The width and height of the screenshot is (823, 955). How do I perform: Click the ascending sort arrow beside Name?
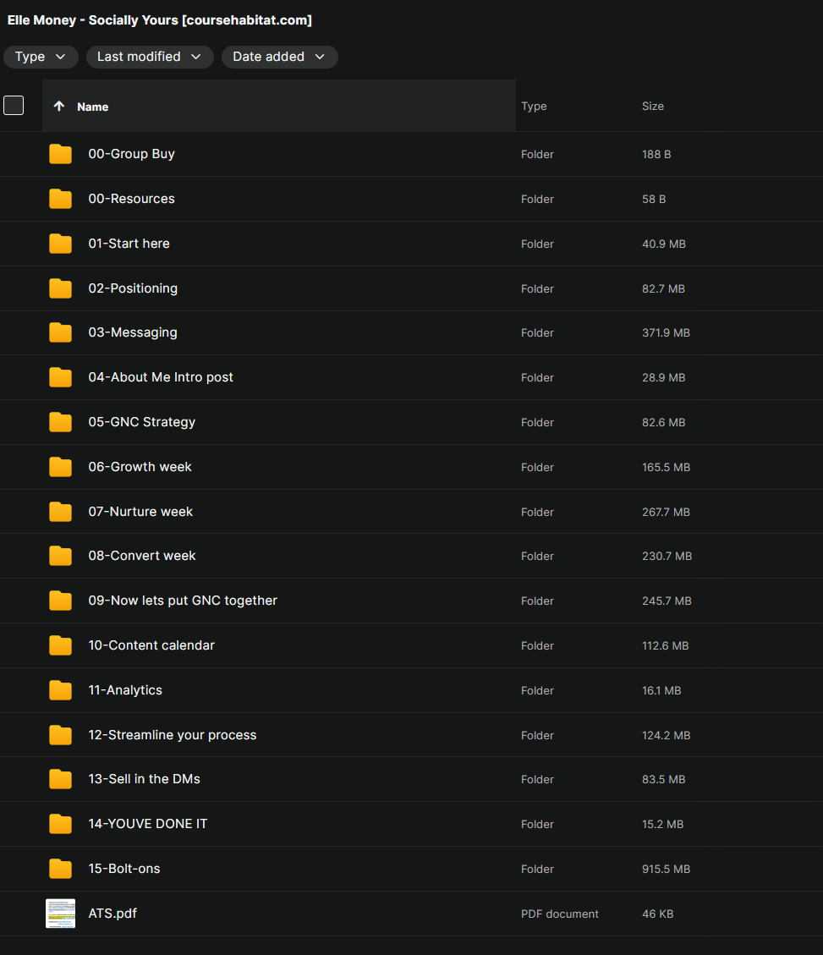pyautogui.click(x=59, y=106)
